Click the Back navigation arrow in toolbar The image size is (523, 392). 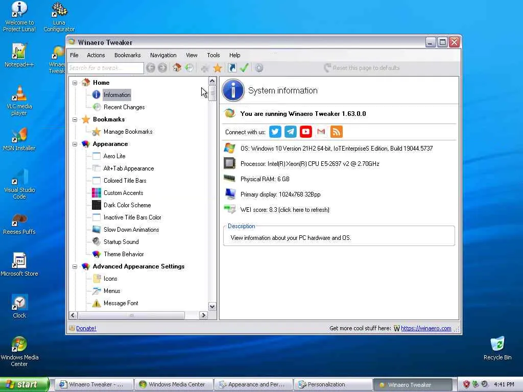pos(151,68)
